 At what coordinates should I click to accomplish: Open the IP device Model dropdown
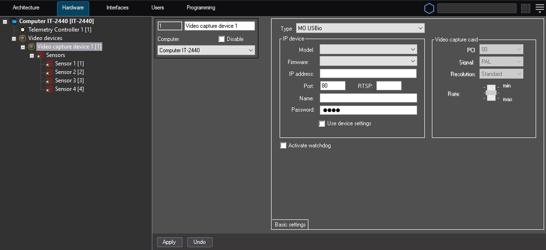click(x=368, y=49)
